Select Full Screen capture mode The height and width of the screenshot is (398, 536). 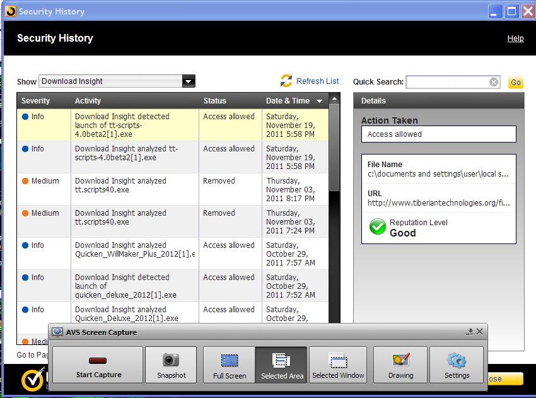pyautogui.click(x=229, y=365)
